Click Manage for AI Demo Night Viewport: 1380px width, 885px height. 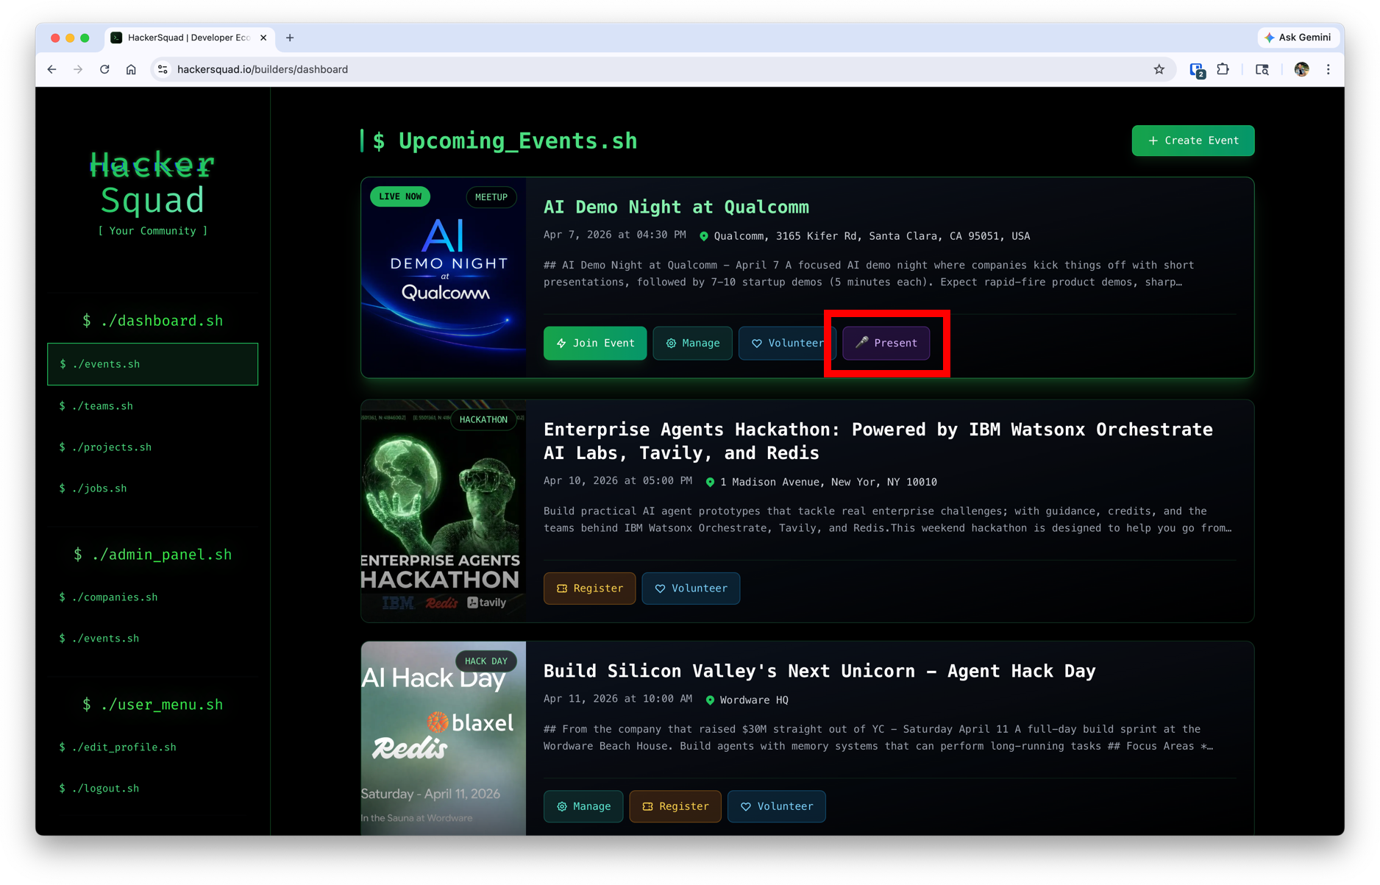point(692,343)
